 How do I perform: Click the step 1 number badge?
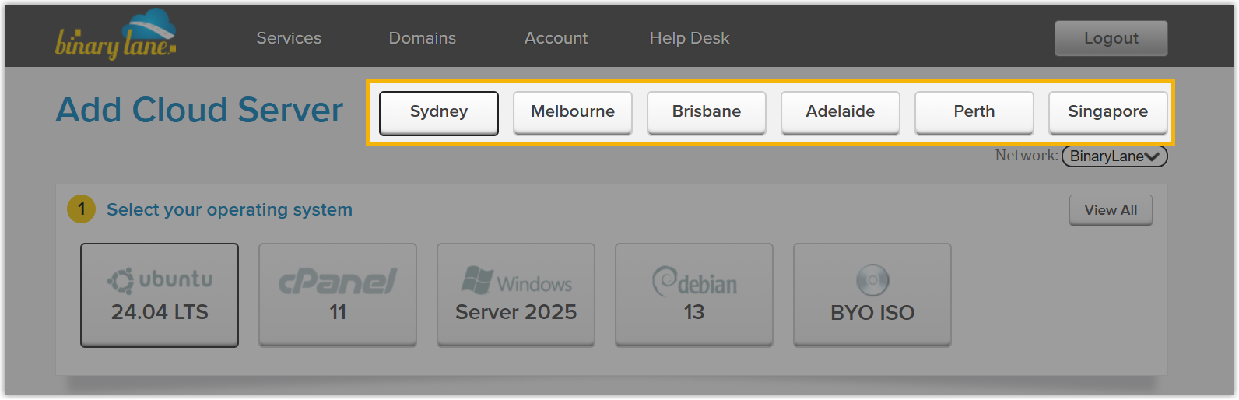[81, 209]
